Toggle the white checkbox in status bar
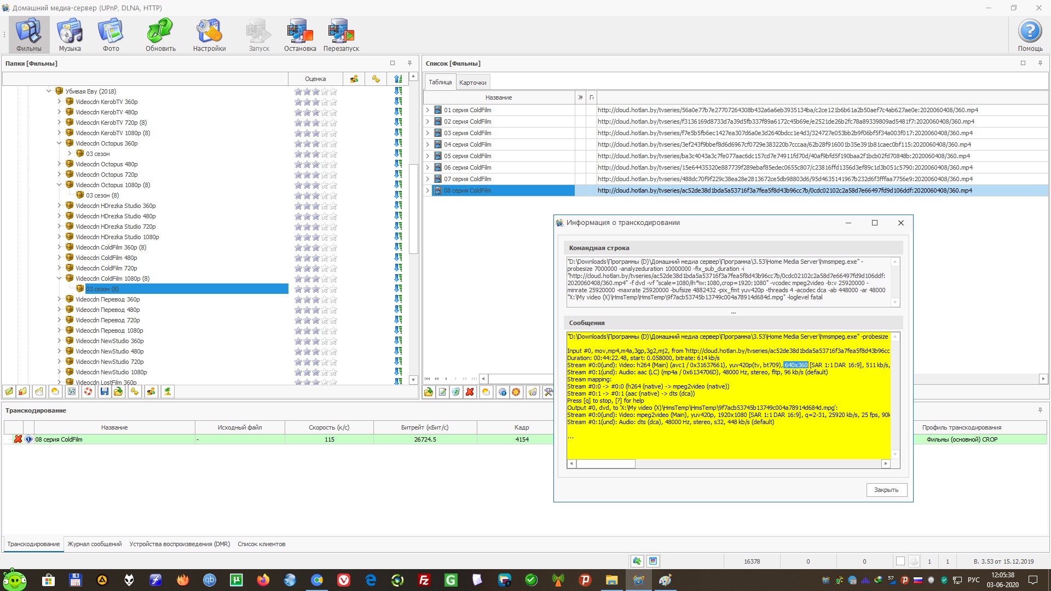Viewport: 1051px width, 591px height. pyautogui.click(x=900, y=561)
